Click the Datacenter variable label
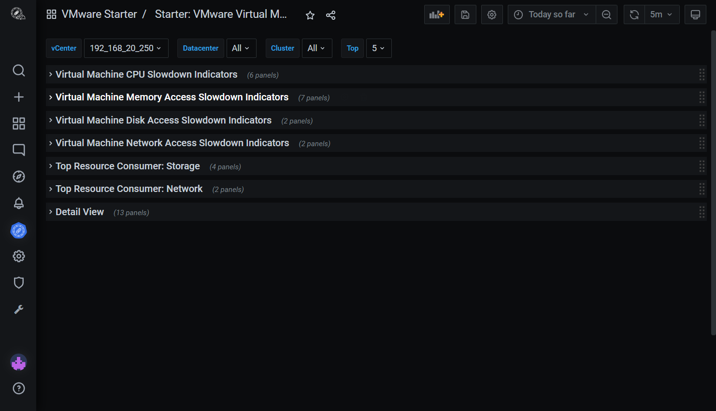The height and width of the screenshot is (411, 716). (200, 48)
